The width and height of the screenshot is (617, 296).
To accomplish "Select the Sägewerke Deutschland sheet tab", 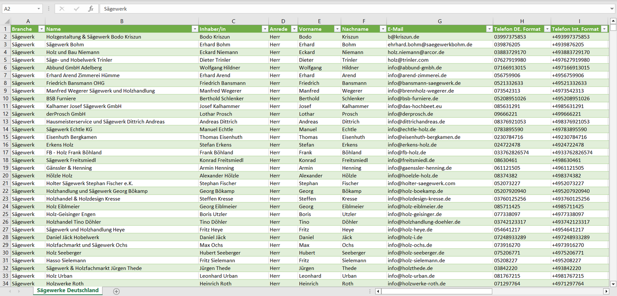I will (x=67, y=290).
